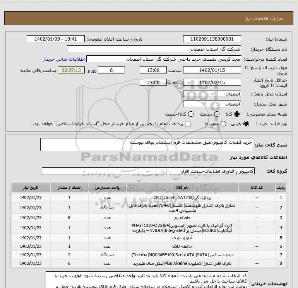Click the اطلاعات کالاهای مورد نیاز section heading
This screenshot has height=288, width=298.
tap(259, 157)
